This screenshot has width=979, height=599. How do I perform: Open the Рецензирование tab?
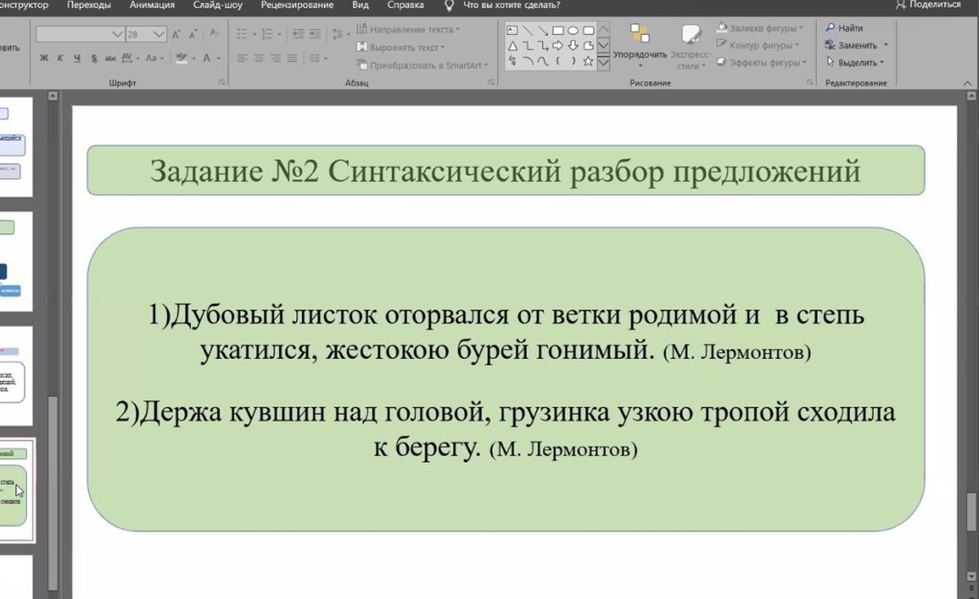click(297, 5)
